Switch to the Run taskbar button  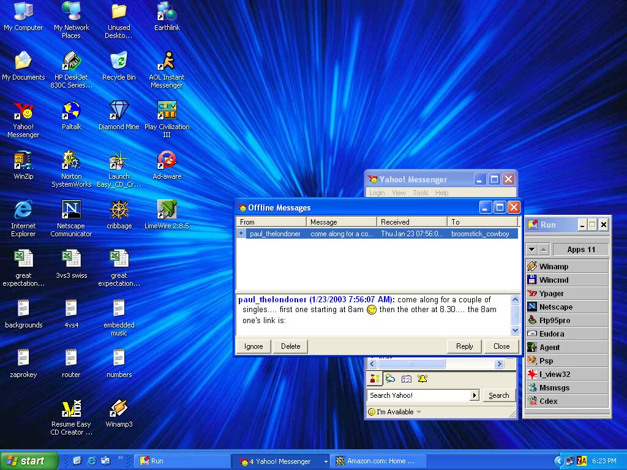[182, 461]
